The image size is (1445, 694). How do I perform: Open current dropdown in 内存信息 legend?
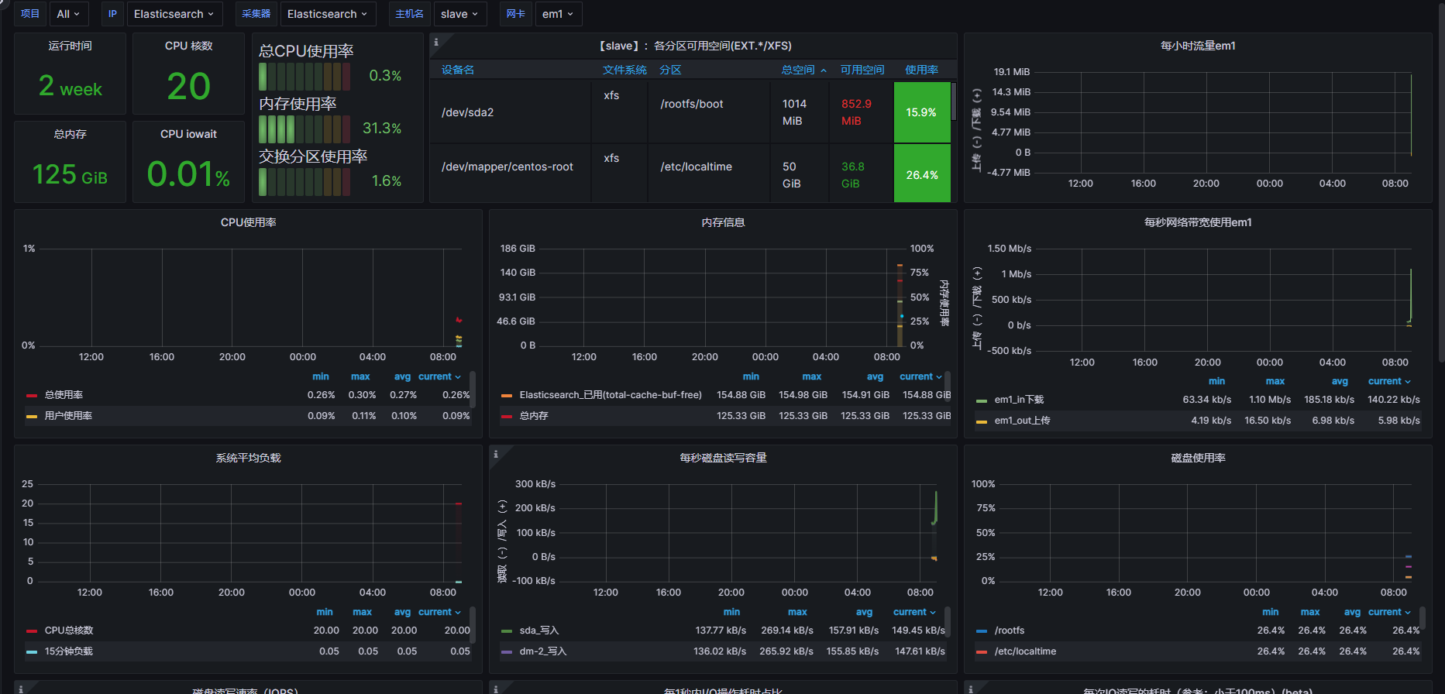920,376
